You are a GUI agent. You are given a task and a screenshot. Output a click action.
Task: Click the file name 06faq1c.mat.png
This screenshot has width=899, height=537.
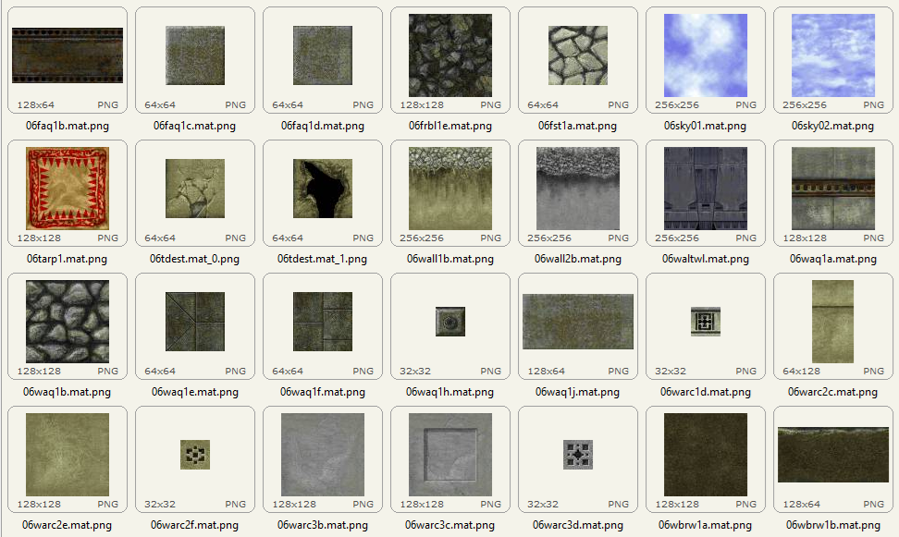[195, 126]
